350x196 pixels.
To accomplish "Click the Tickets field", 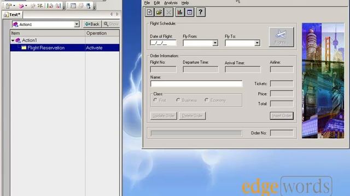I will pyautogui.click(x=282, y=83).
